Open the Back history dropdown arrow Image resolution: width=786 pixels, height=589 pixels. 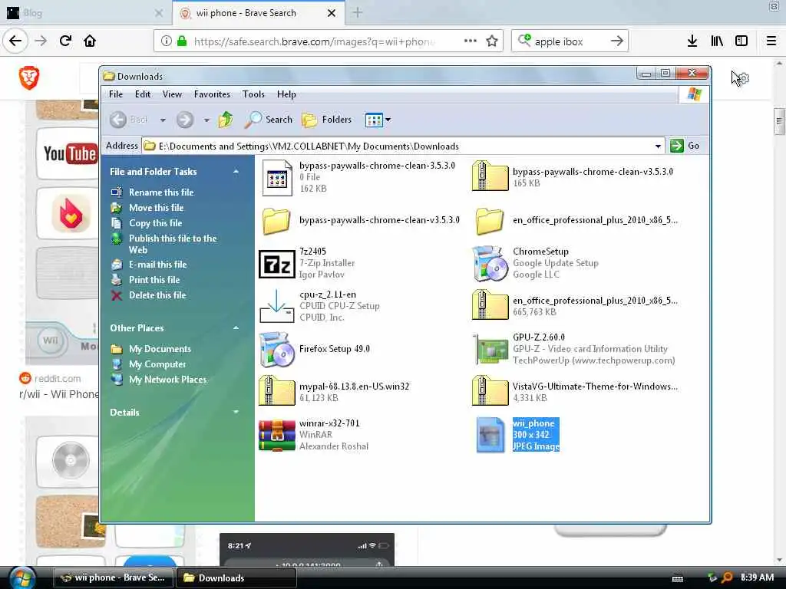[x=163, y=120]
